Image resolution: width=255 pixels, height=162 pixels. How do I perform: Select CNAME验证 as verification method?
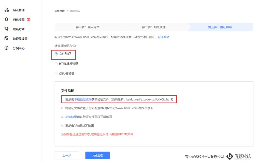click(56, 73)
